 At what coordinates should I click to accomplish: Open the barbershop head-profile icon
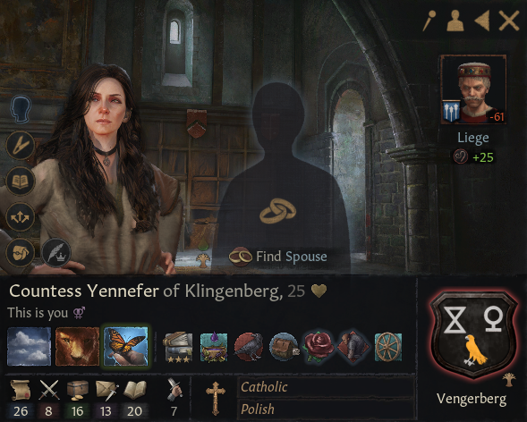tap(21, 109)
